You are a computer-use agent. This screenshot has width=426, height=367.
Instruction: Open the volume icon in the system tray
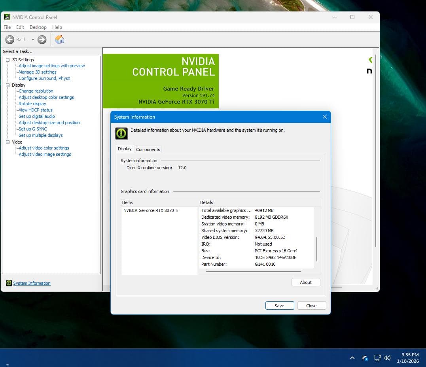point(387,358)
